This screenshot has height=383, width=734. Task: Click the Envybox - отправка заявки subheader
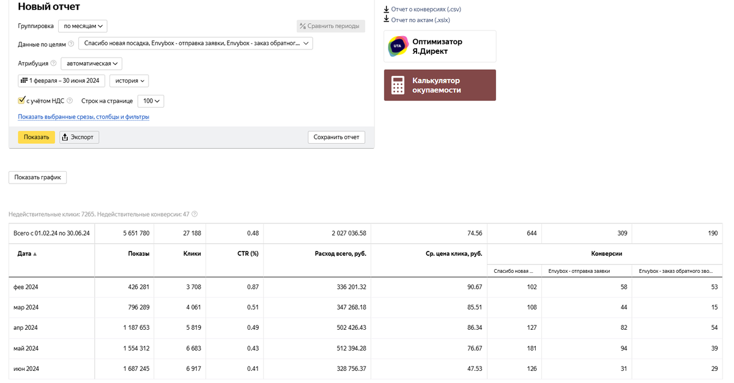pyautogui.click(x=579, y=270)
